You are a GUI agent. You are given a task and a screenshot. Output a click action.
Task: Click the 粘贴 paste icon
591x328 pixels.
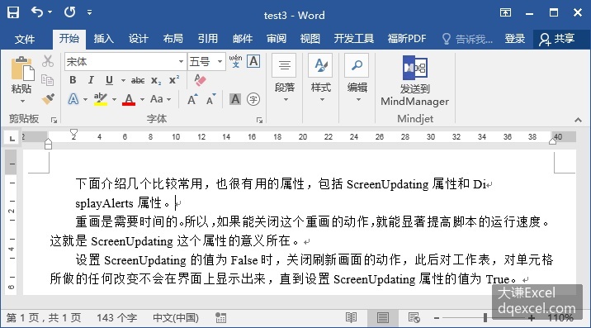(21, 69)
